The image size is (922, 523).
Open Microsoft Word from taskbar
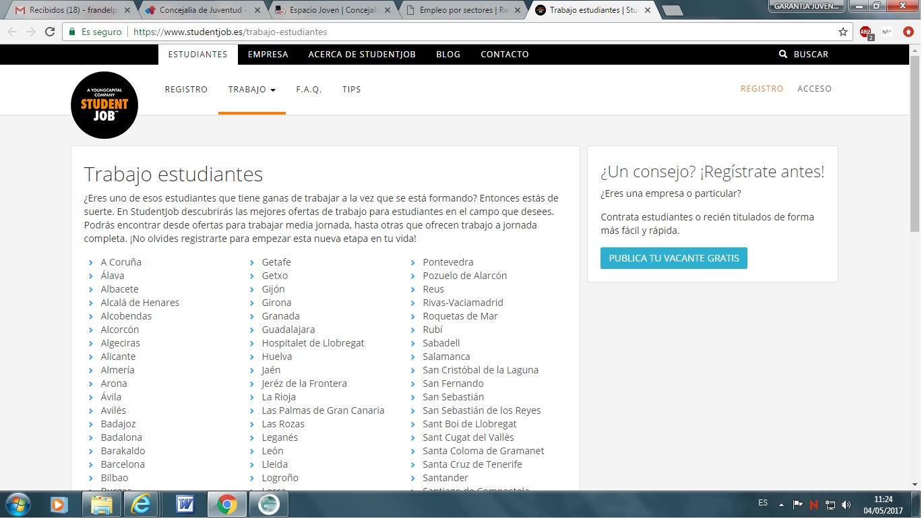point(184,504)
